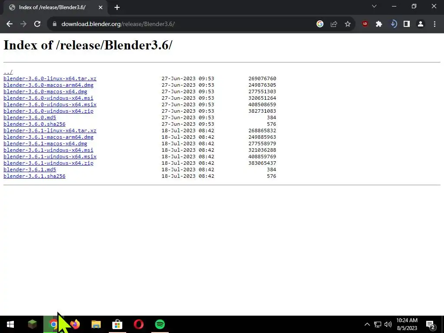Screen dimensions: 444x333
Task: Go back to the previous page
Action: (x=10, y=24)
